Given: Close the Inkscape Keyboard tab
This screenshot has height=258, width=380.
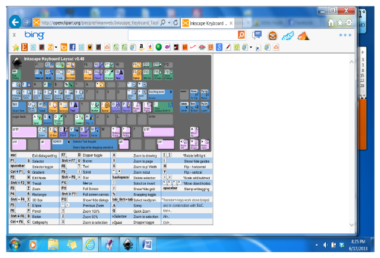Looking at the screenshot, I should click(x=231, y=23).
